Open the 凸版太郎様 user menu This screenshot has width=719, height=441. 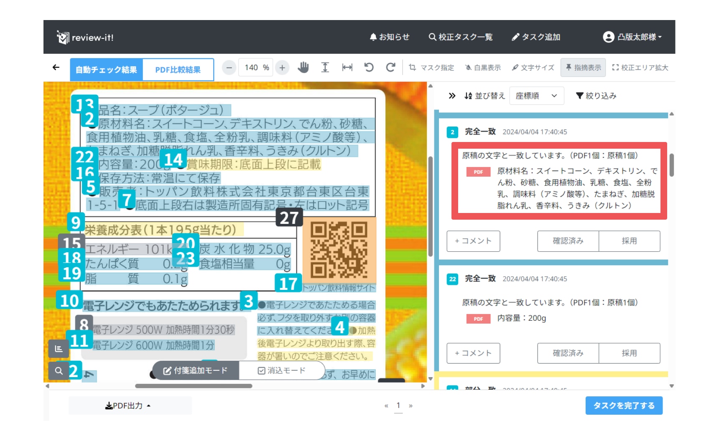point(632,37)
